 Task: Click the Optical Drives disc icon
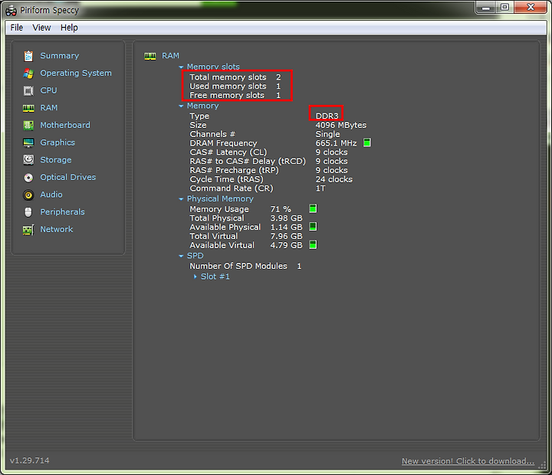pos(28,177)
